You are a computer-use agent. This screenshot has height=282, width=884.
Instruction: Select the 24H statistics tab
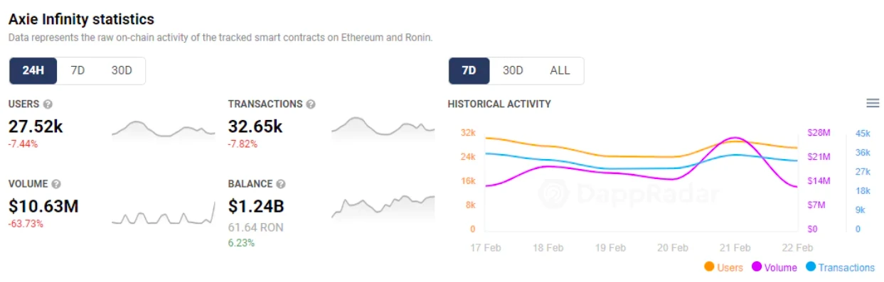33,71
